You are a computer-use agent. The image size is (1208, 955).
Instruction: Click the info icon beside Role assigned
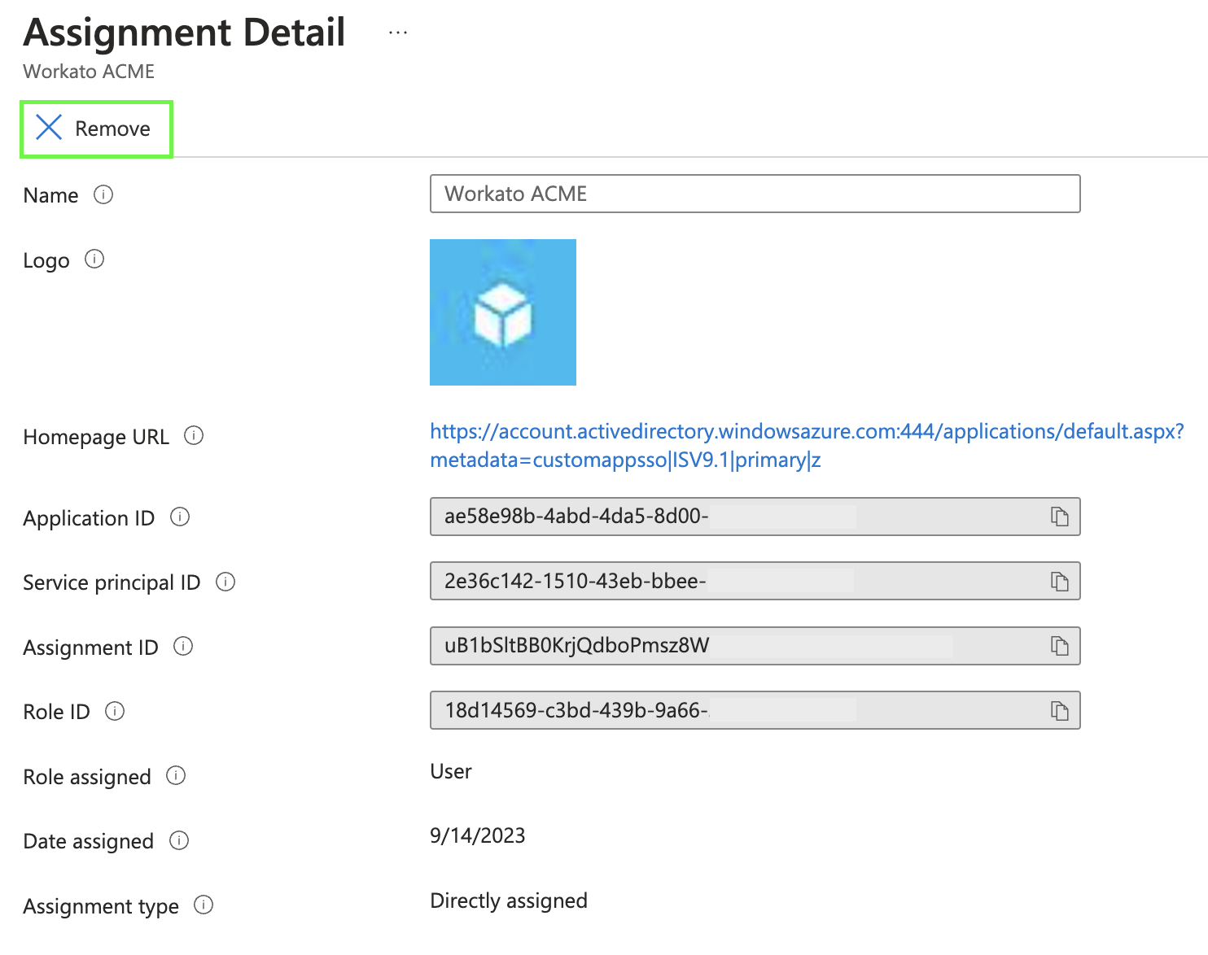(176, 776)
